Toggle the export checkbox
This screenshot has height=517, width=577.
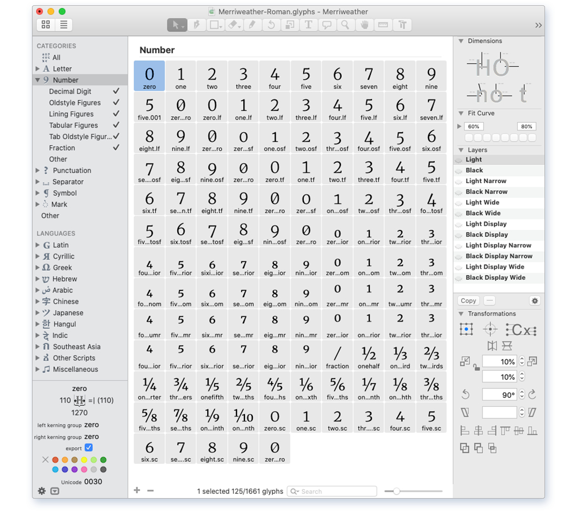click(89, 448)
